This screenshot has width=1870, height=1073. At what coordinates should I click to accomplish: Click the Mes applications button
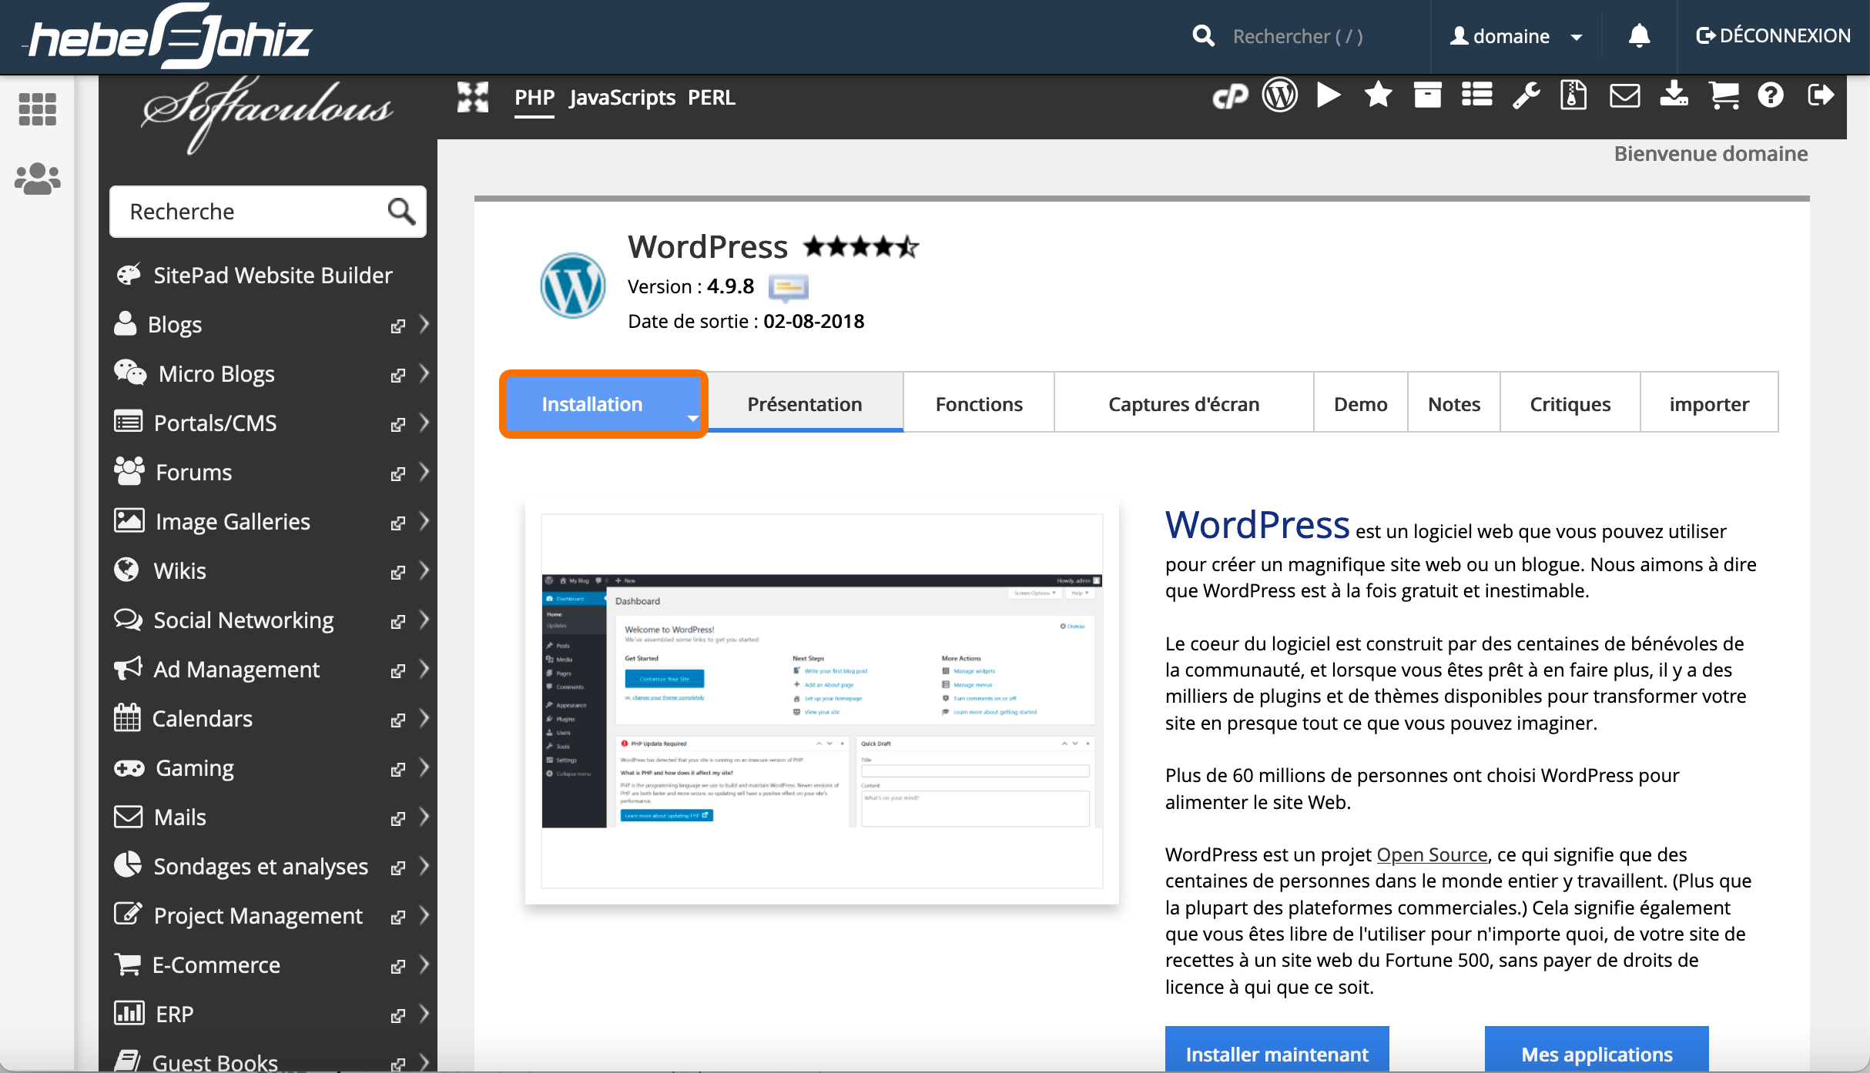click(1597, 1050)
